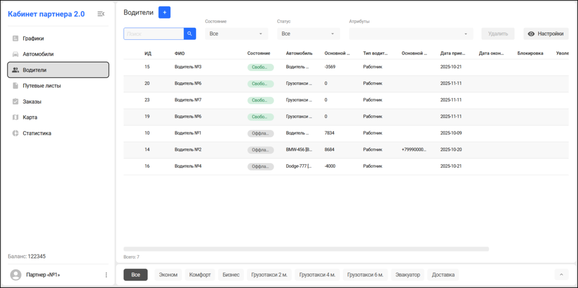
Task: Click the Настройки button label
Action: 550,34
